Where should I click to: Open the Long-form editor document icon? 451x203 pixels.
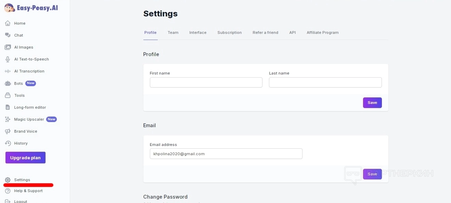pos(8,107)
